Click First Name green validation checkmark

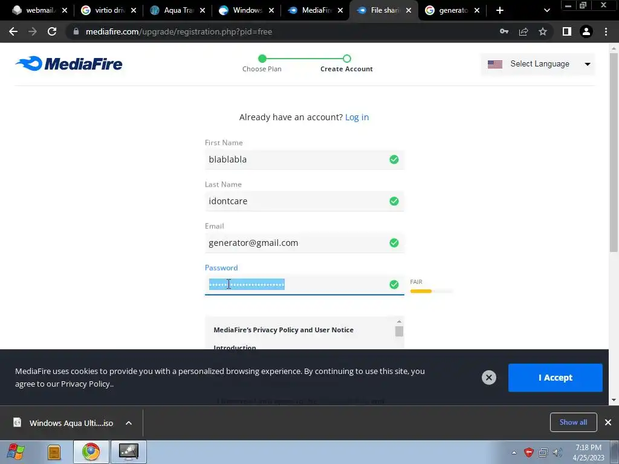[394, 159]
